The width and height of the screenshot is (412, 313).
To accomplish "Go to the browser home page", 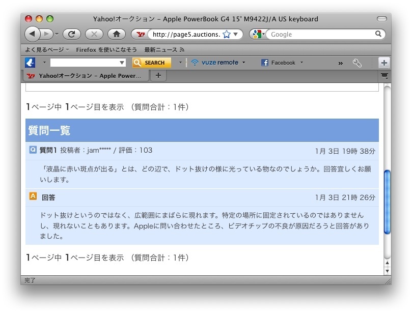I will click(x=116, y=34).
